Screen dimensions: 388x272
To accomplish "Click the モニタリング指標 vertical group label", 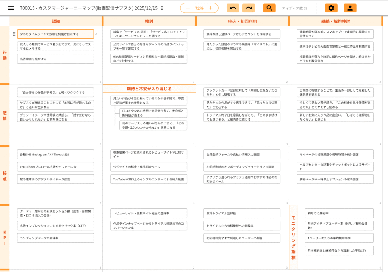I will click(293, 237).
